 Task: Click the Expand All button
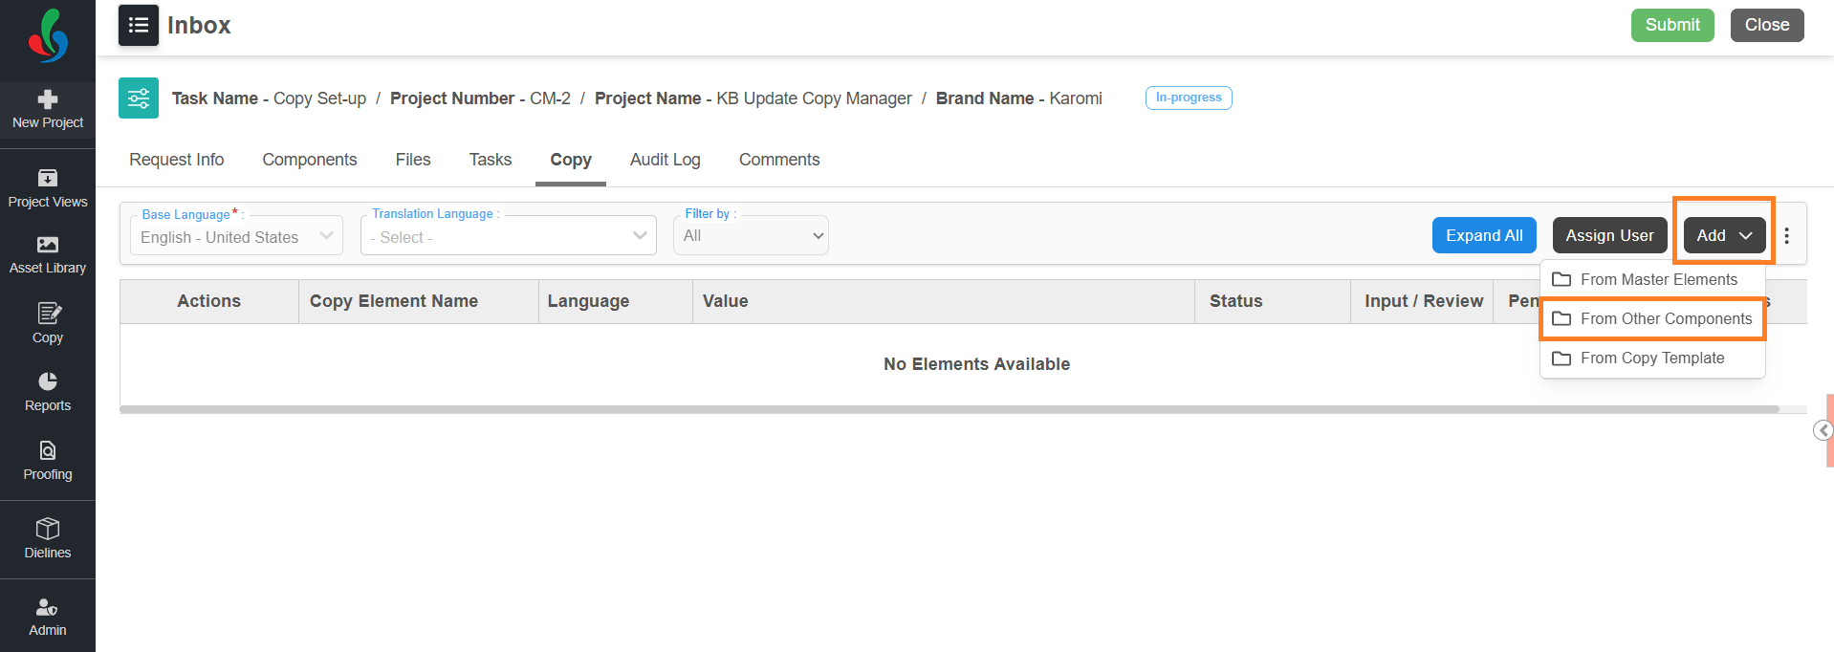pos(1483,235)
